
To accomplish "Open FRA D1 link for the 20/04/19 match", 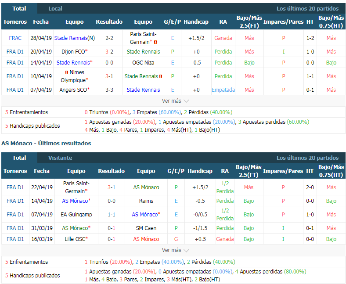I will [15, 52].
